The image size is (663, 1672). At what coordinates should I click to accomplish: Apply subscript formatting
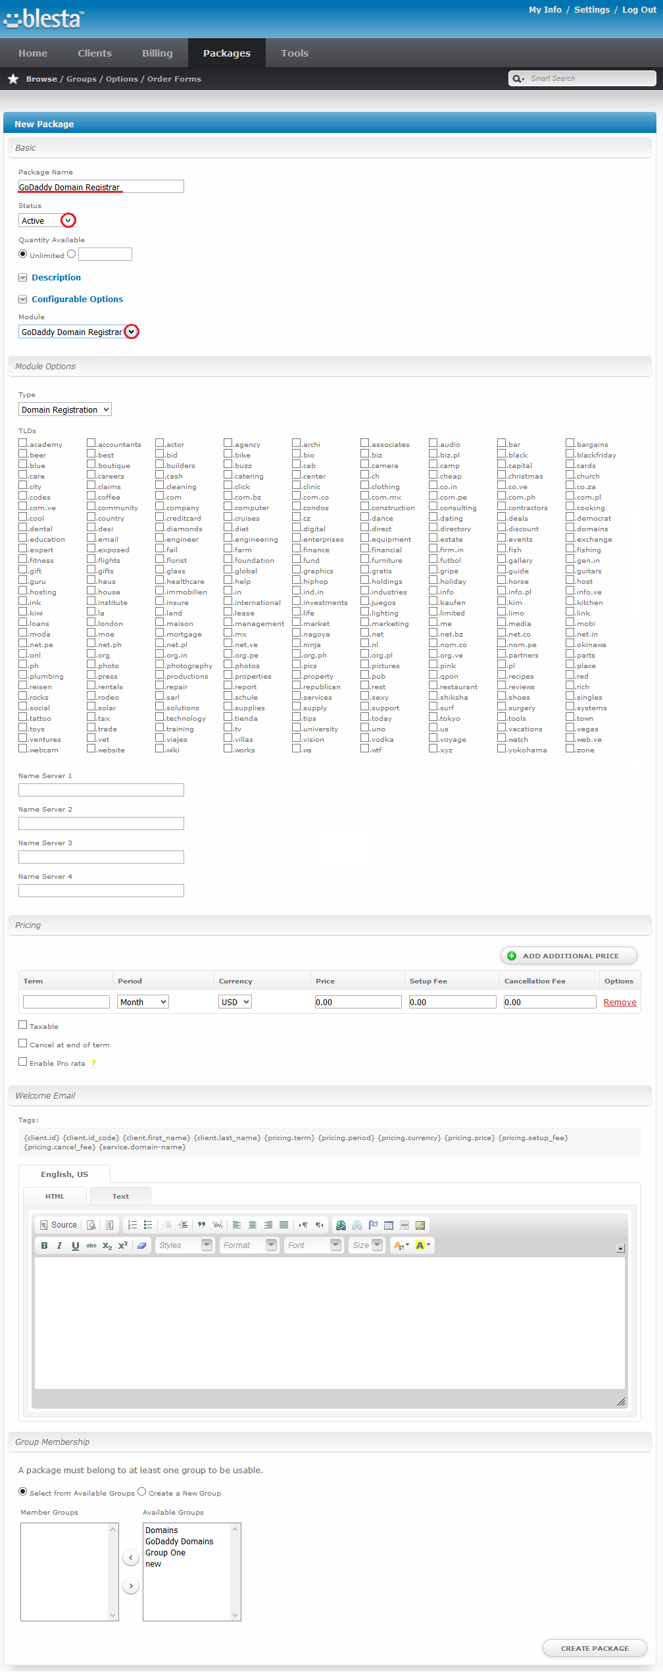coord(107,1245)
